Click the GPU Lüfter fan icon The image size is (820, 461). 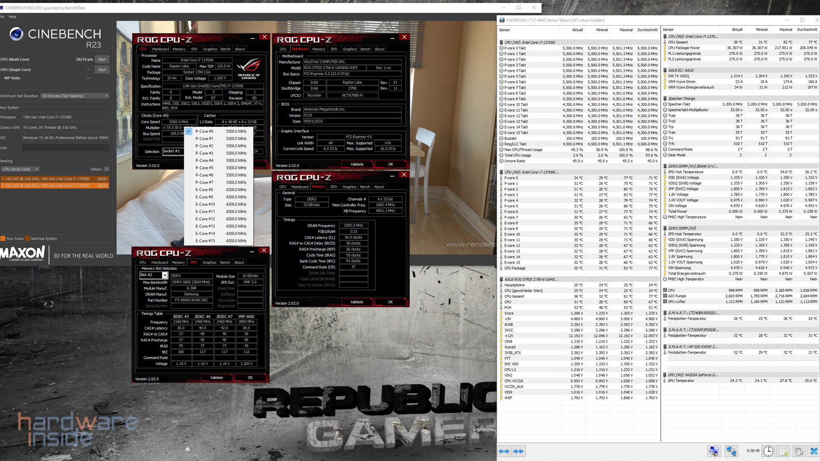(665, 302)
